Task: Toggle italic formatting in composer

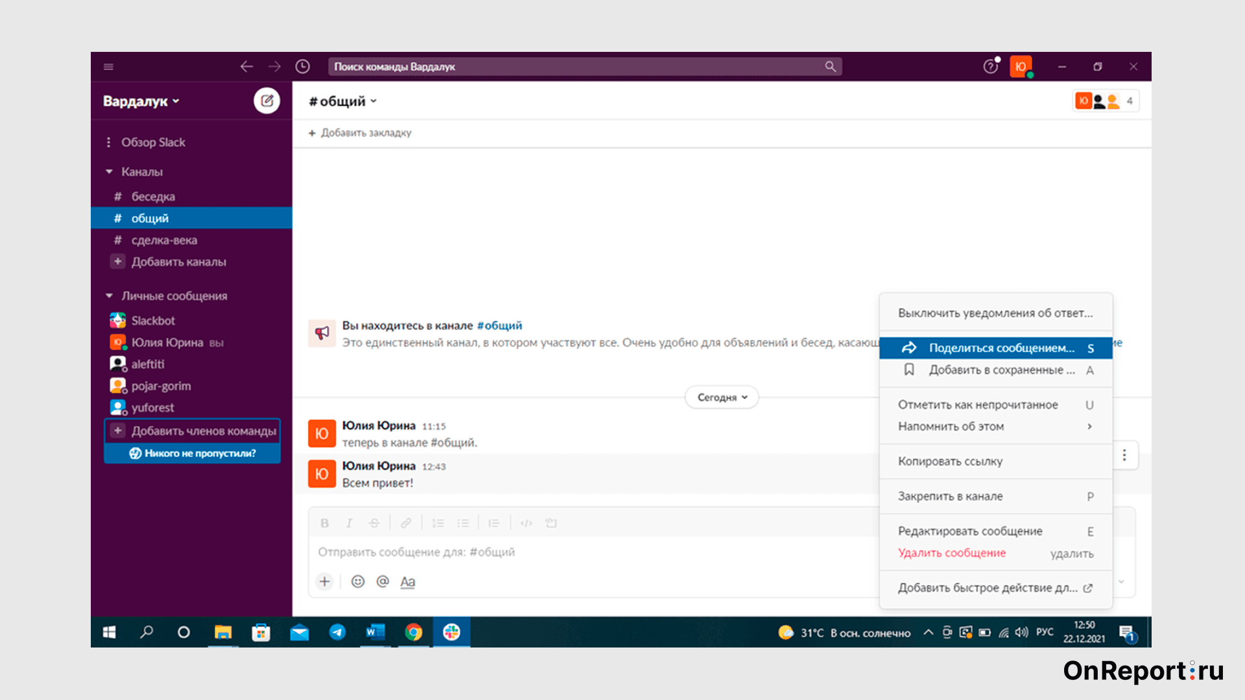Action: pos(349,523)
